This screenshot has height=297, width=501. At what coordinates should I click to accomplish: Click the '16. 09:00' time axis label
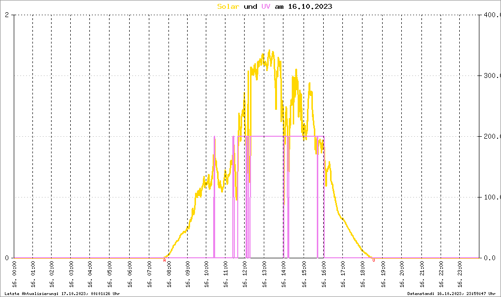click(188, 274)
